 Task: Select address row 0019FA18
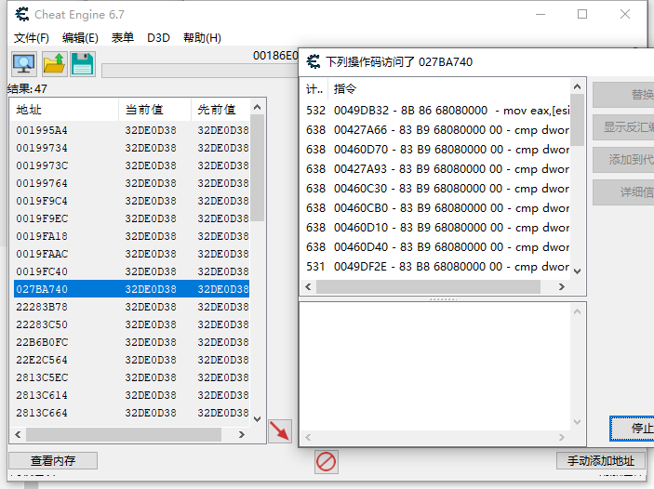point(132,236)
